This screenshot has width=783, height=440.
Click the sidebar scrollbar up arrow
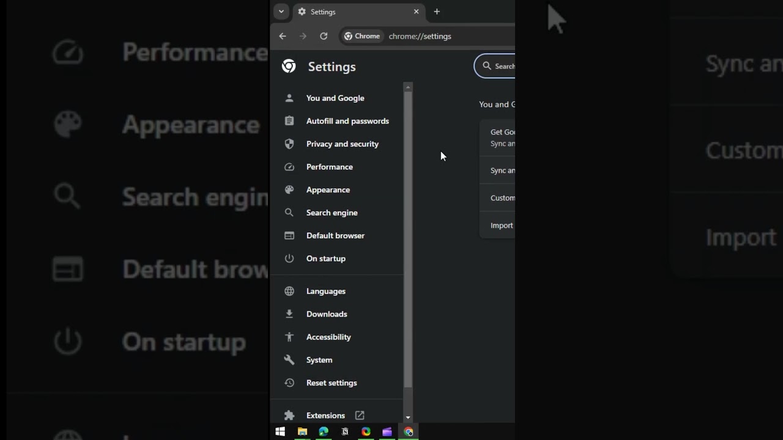408,87
